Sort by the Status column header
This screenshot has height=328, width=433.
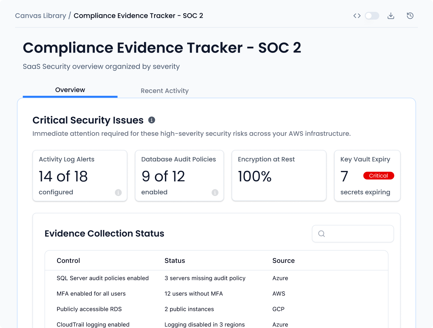click(x=175, y=261)
